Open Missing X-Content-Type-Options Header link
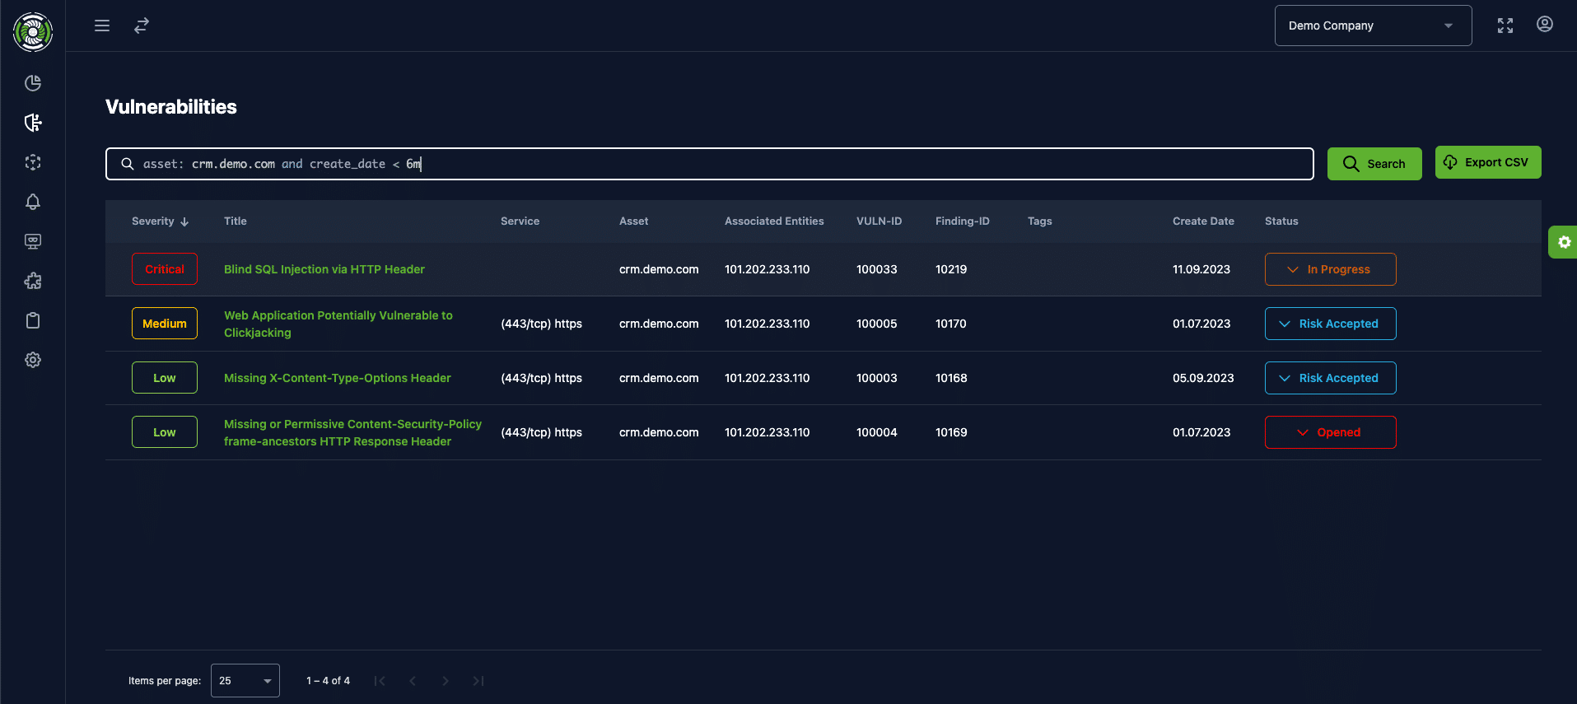 (x=338, y=378)
